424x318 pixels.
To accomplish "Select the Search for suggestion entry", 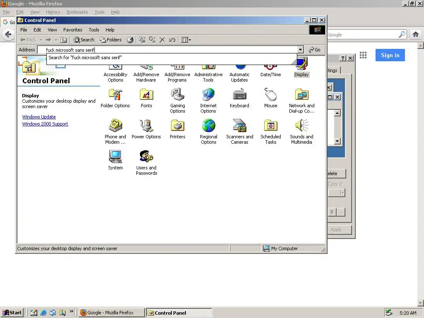I will point(171,58).
